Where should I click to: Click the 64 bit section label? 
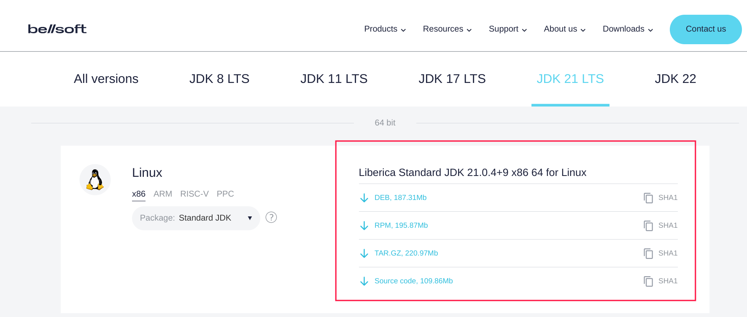[x=385, y=123]
